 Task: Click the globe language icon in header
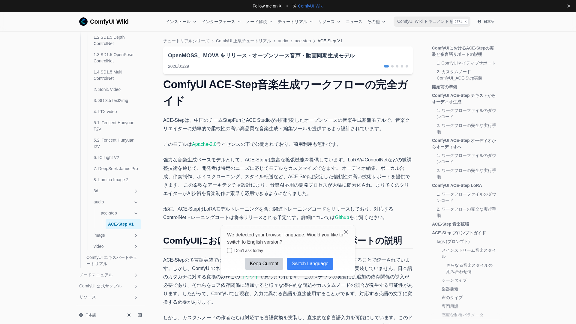pyautogui.click(x=479, y=22)
